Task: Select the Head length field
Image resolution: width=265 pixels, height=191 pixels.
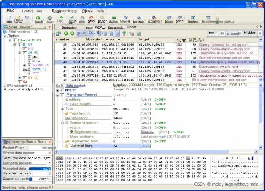Action: tap(81, 104)
